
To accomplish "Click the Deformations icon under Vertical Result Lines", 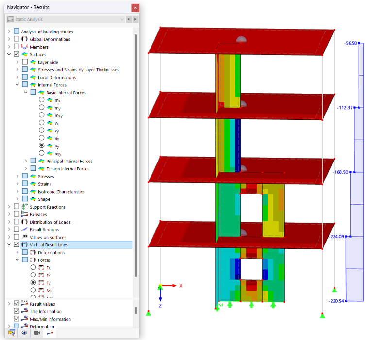I will click(33, 252).
